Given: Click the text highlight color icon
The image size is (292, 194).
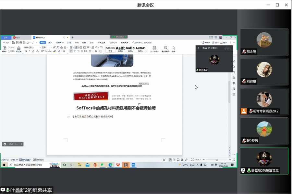Looking at the screenshot, I should [55, 51].
